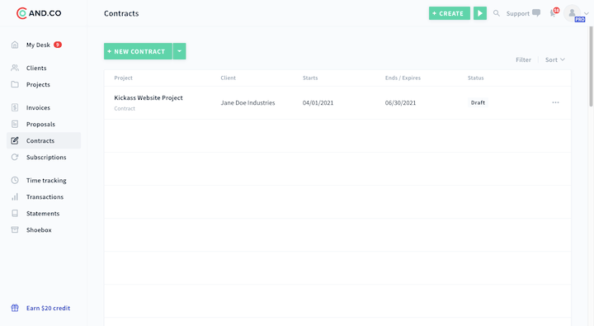Click the Time tracking clock icon
This screenshot has height=326, width=594.
pos(15,180)
